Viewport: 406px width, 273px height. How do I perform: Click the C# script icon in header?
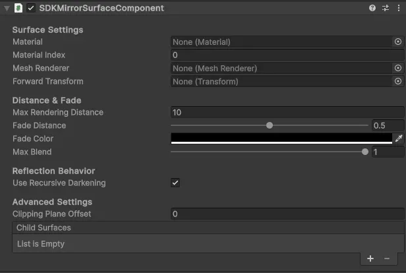pyautogui.click(x=19, y=8)
